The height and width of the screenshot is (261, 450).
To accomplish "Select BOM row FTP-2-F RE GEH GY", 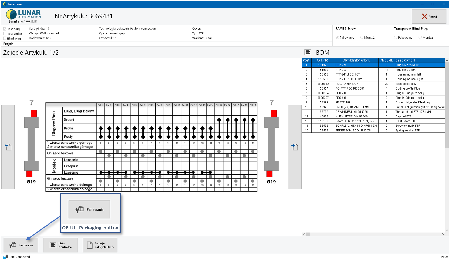I will [373, 79].
